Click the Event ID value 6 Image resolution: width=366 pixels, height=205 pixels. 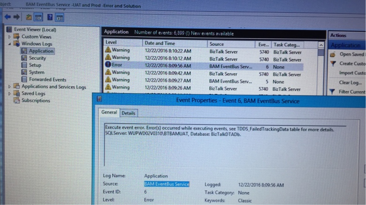coord(145,192)
